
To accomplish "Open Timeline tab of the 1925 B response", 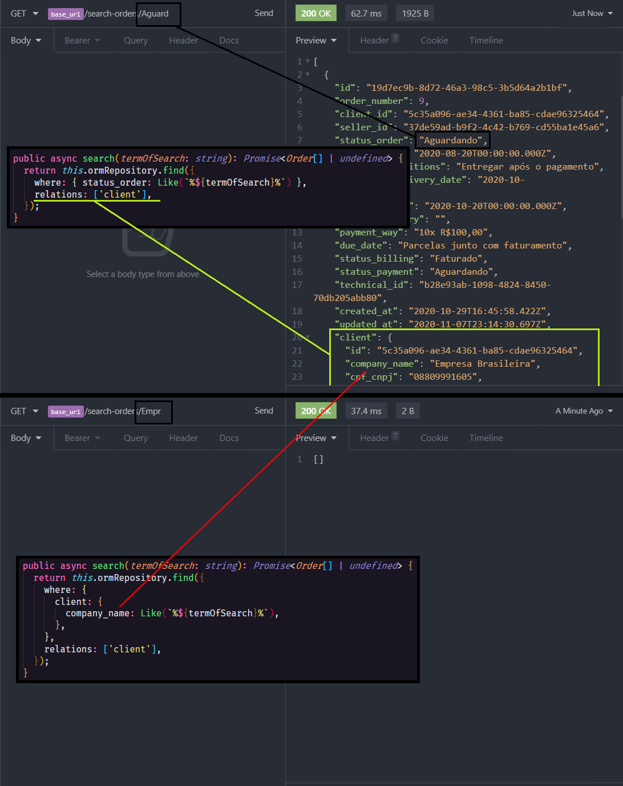I will click(486, 41).
